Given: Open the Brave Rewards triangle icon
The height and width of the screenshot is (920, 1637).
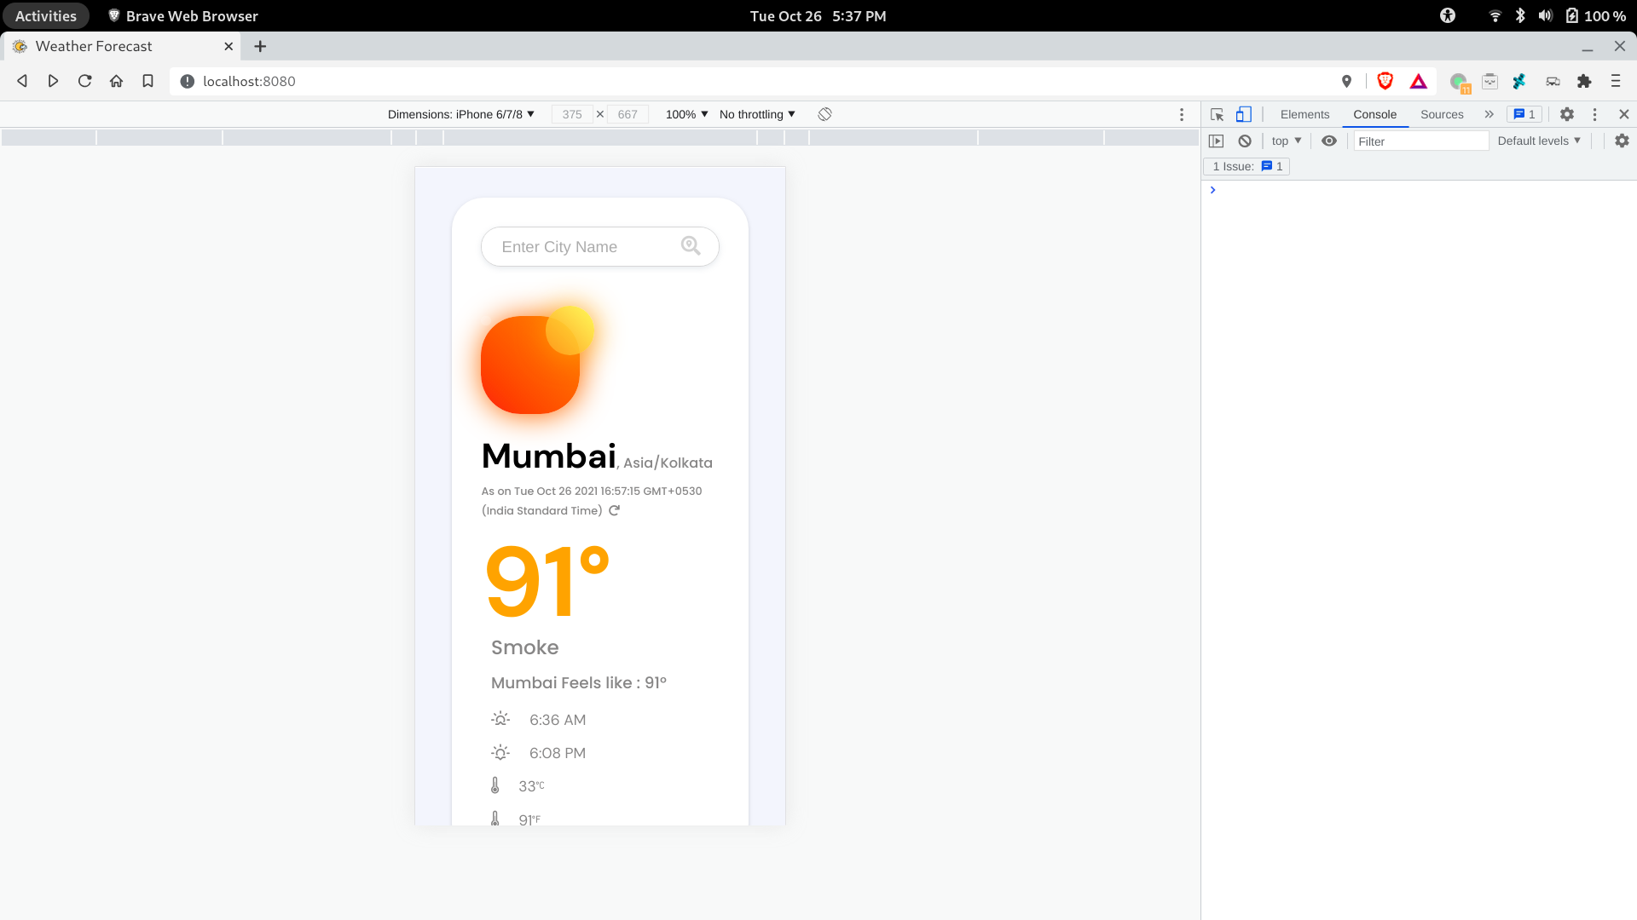Looking at the screenshot, I should pos(1418,81).
